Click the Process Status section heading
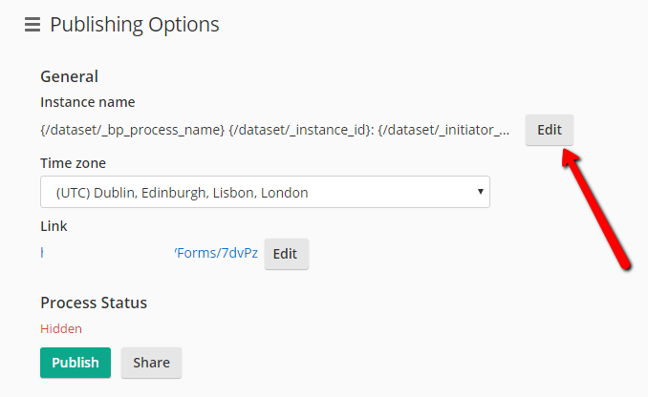Screen dimensions: 648x397 point(94,303)
